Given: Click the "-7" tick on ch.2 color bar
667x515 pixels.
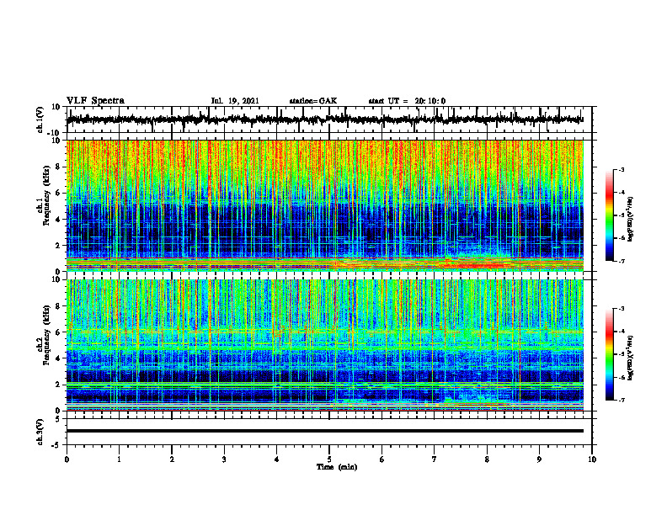Looking at the screenshot, I should coord(621,401).
